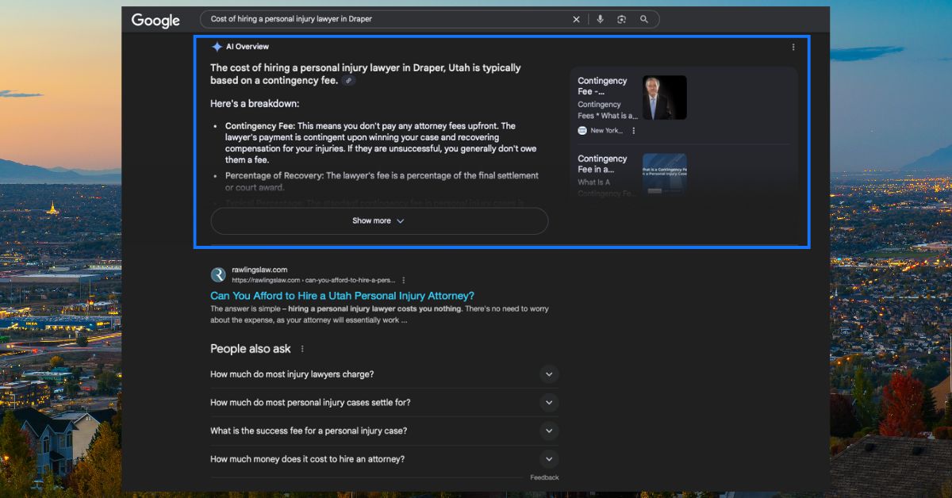Click the 'New York...' source name
The image size is (952, 498).
607,131
